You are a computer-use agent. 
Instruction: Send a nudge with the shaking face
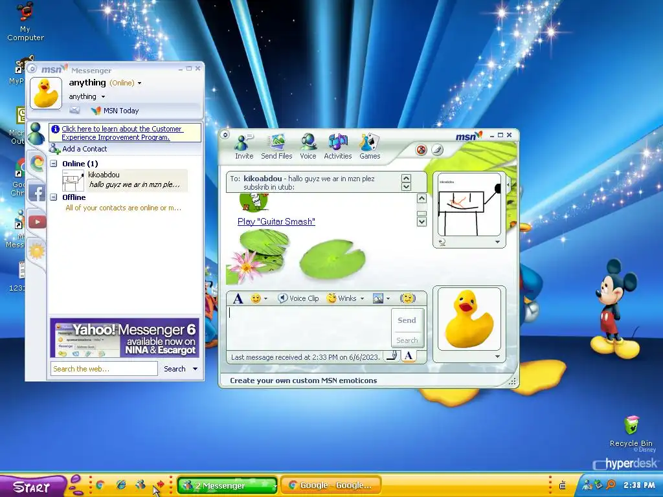click(x=408, y=298)
